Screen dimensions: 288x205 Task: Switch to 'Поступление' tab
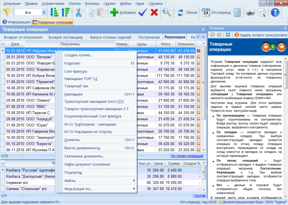[149, 37]
